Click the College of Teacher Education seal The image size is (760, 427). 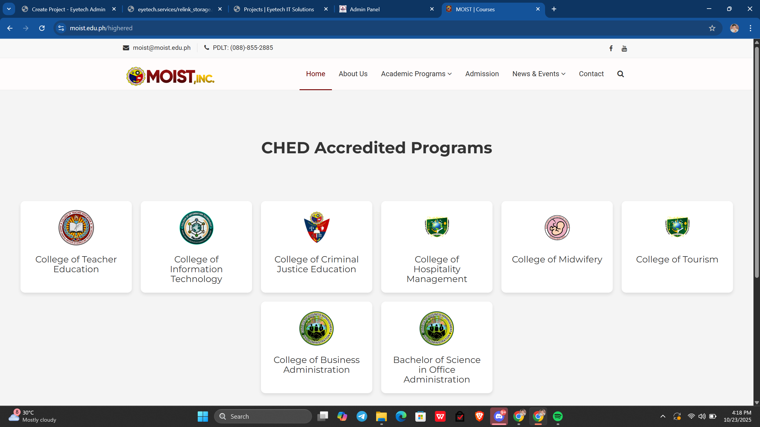pyautogui.click(x=76, y=228)
